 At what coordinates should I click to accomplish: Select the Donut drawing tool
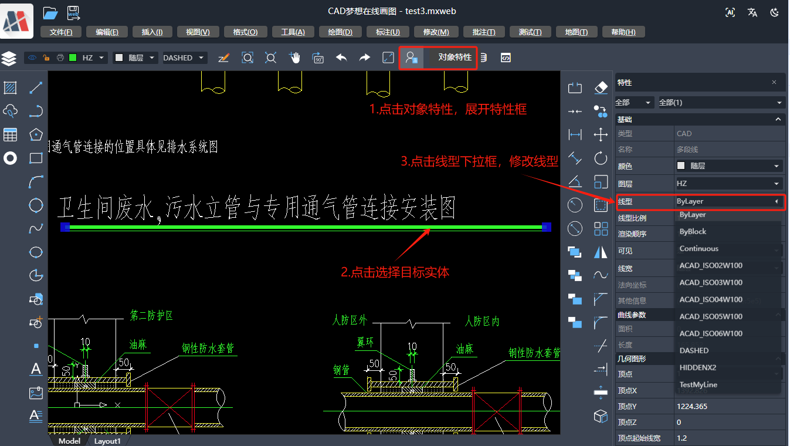point(9,158)
